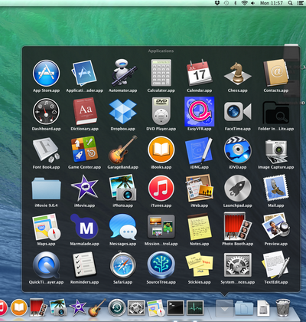Open iDVD.app
Image resolution: width=306 pixels, height=322 pixels.
point(237,149)
